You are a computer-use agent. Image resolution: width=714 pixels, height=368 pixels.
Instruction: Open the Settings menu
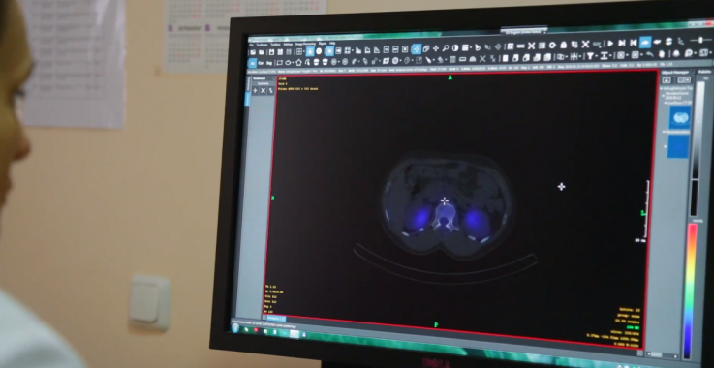[288, 45]
